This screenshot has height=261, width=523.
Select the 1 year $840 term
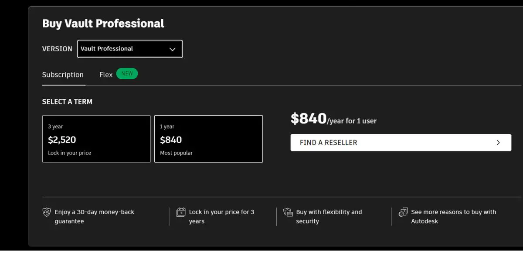pyautogui.click(x=208, y=139)
